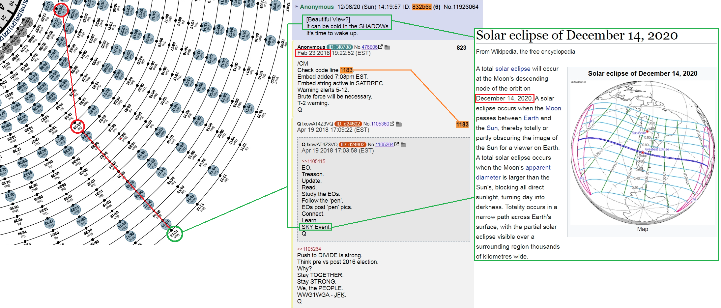Click the line 'Embed string active in SATREC.'
This screenshot has width=721, height=308.
[x=341, y=83]
